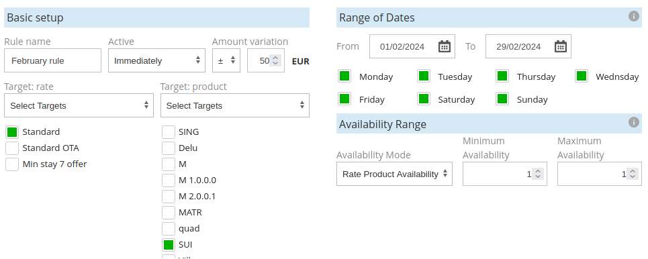Open the From date calendar picker
648x259 pixels.
(x=445, y=46)
